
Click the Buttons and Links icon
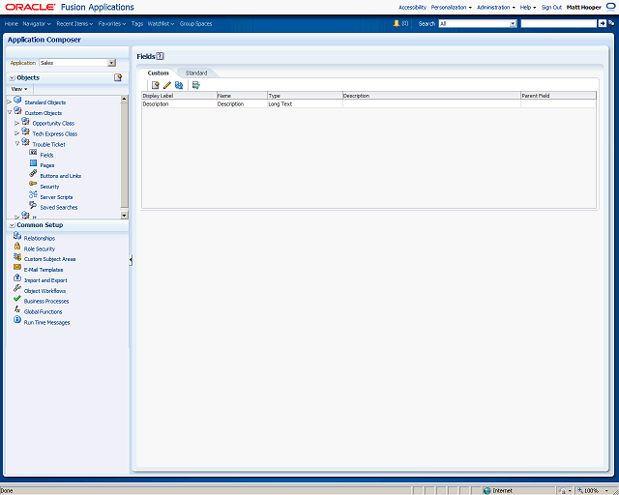[33, 173]
